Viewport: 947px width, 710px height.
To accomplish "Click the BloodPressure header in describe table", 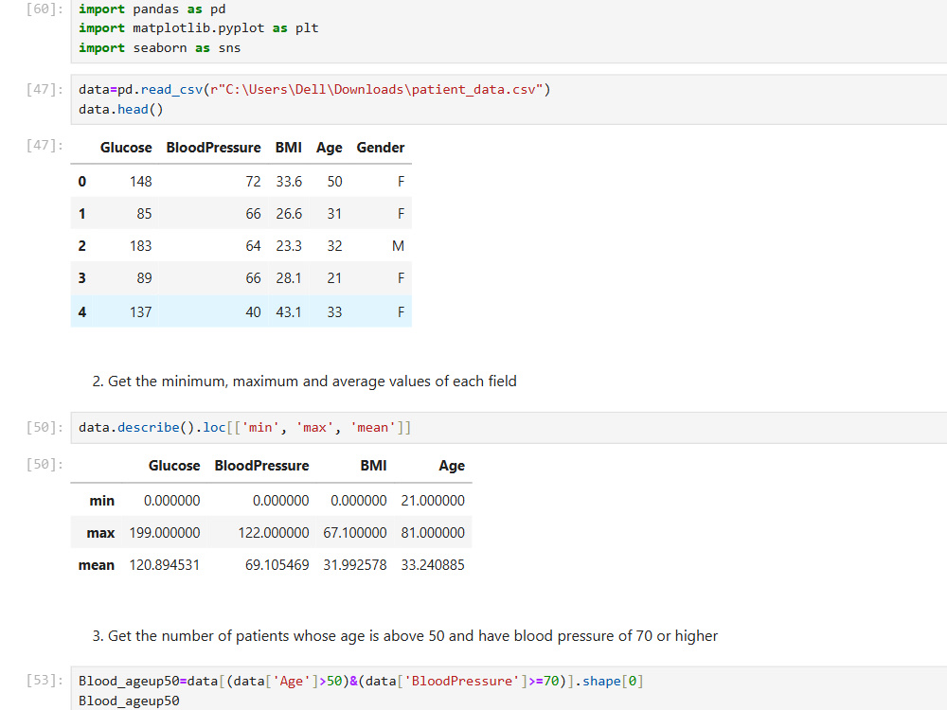I will (261, 466).
